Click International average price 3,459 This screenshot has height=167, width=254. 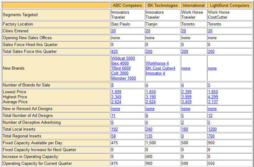187,102
